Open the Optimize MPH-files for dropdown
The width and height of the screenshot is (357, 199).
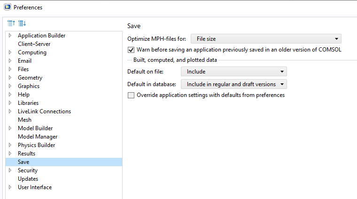point(266,39)
